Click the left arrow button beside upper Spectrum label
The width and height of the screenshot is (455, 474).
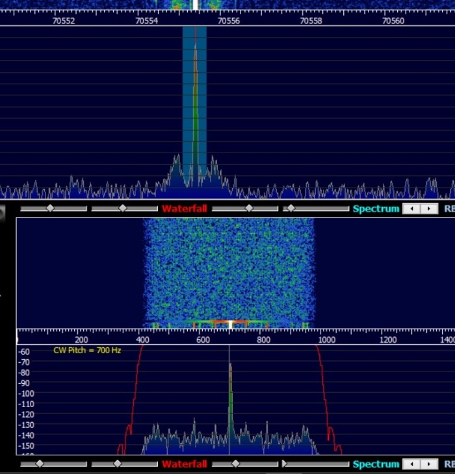pyautogui.click(x=411, y=209)
